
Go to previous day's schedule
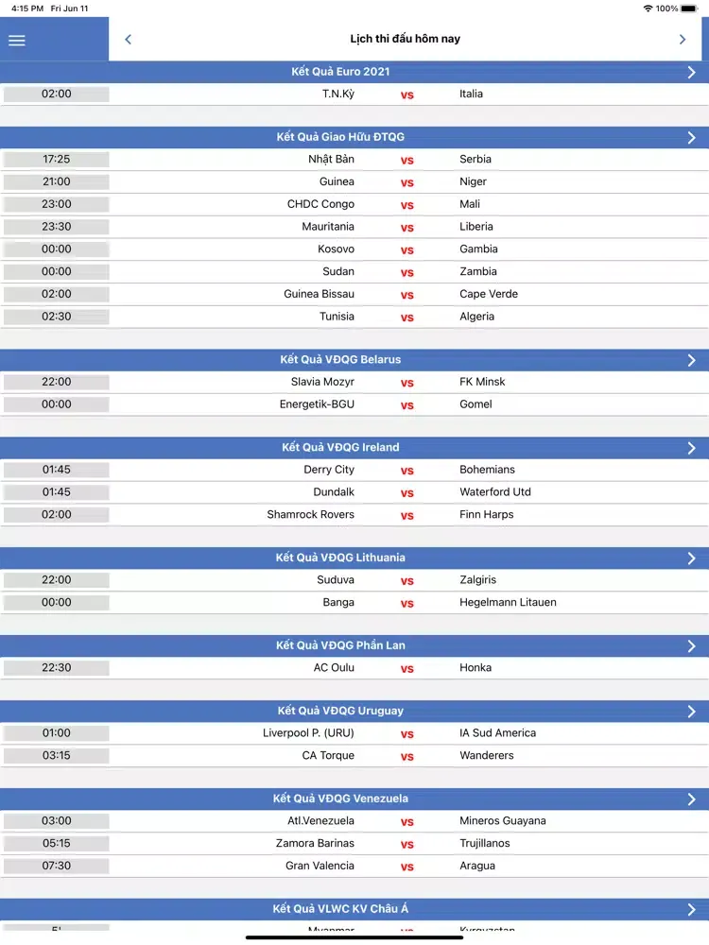click(x=129, y=40)
